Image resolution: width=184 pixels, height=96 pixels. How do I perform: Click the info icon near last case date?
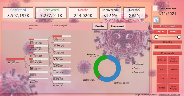[x=155, y=8]
